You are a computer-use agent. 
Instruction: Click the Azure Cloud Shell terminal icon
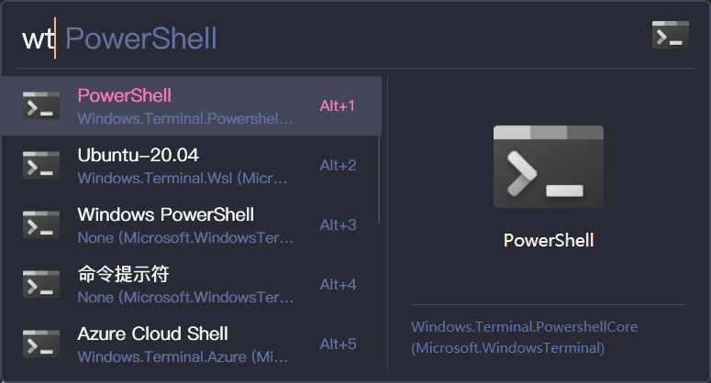(x=41, y=344)
